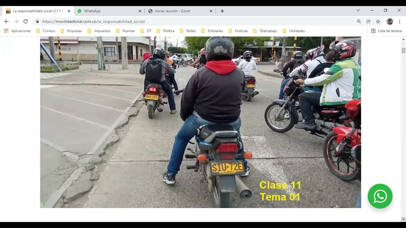Screen dimensions: 406x228
Task: Switch to the Iniciar reunión - Zoom tab
Action: (x=180, y=11)
